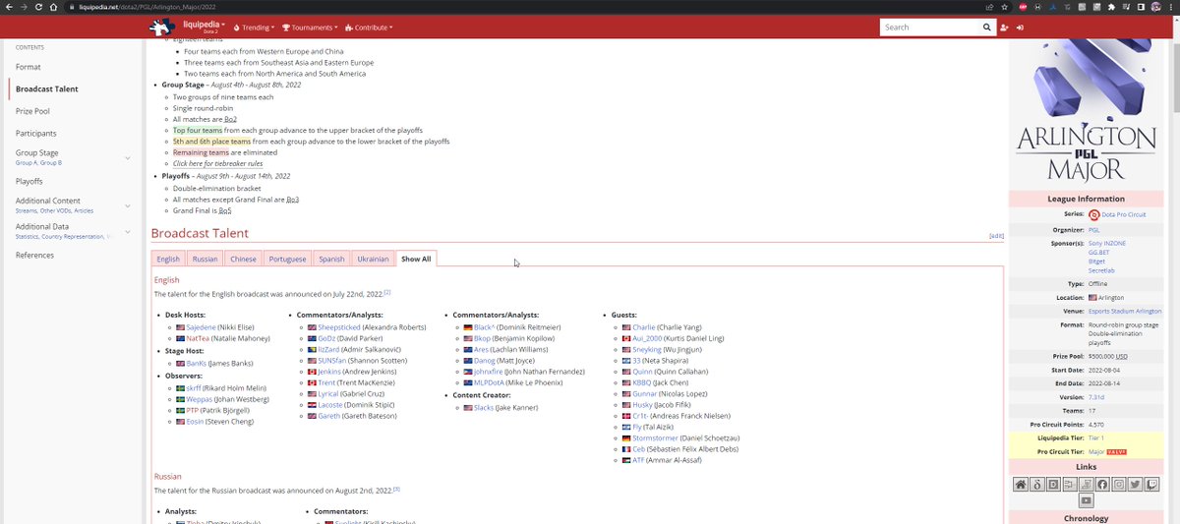Expand Additional Content in contents sidebar
Viewport: 1180px width, 524px height.
point(127,205)
